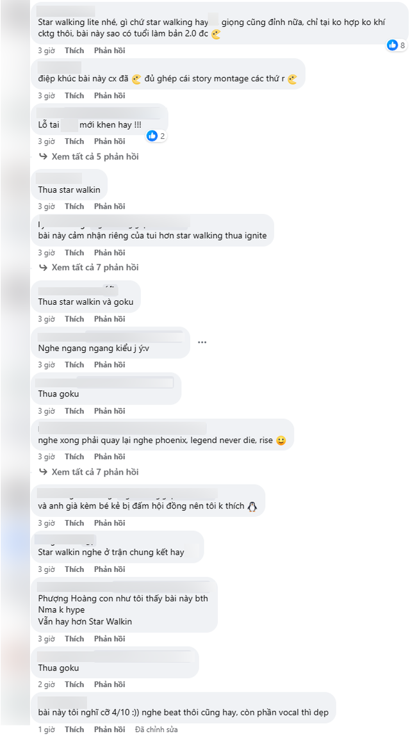
Task: Click the like reaction icon showing 8
Action: (392, 45)
